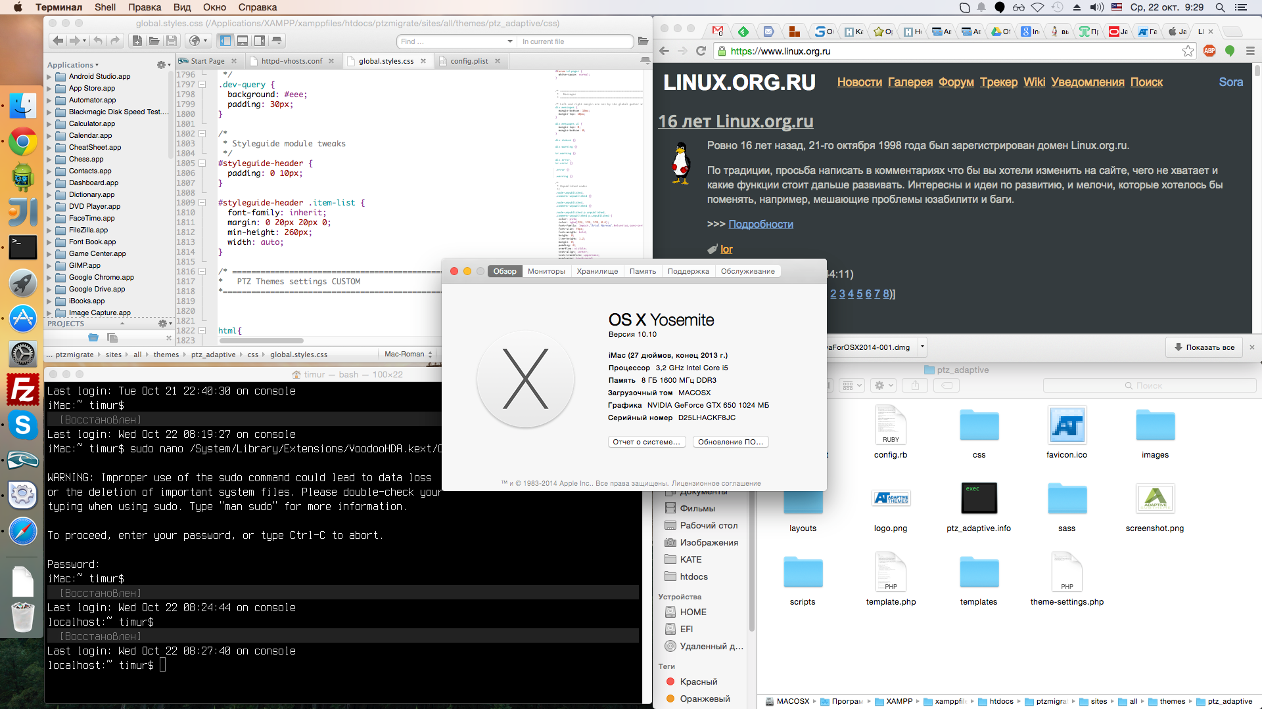Save file with Komodo floppy icon
The width and height of the screenshot is (1262, 709).
tap(171, 41)
